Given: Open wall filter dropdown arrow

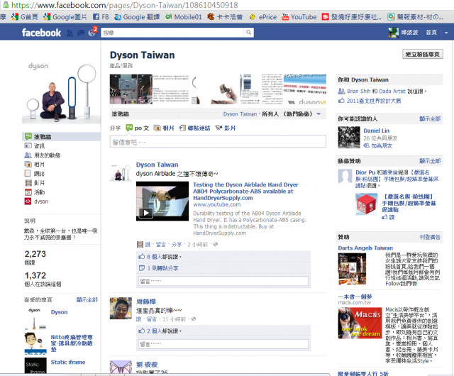Looking at the screenshot, I should pyautogui.click(x=319, y=114).
